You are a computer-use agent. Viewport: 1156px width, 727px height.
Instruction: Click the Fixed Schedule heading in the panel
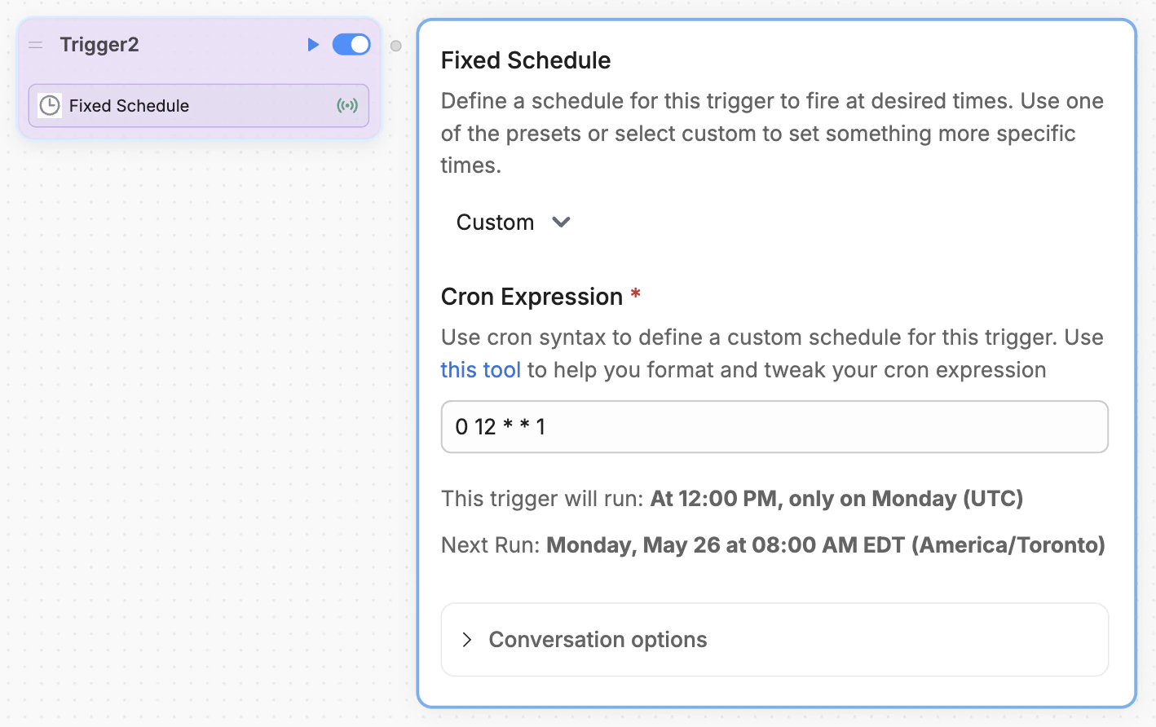point(525,59)
